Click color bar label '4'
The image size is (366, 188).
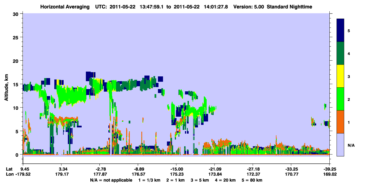coord(349,53)
